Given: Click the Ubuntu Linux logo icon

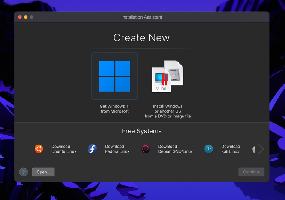Looking at the screenshot, I should click(x=39, y=149).
